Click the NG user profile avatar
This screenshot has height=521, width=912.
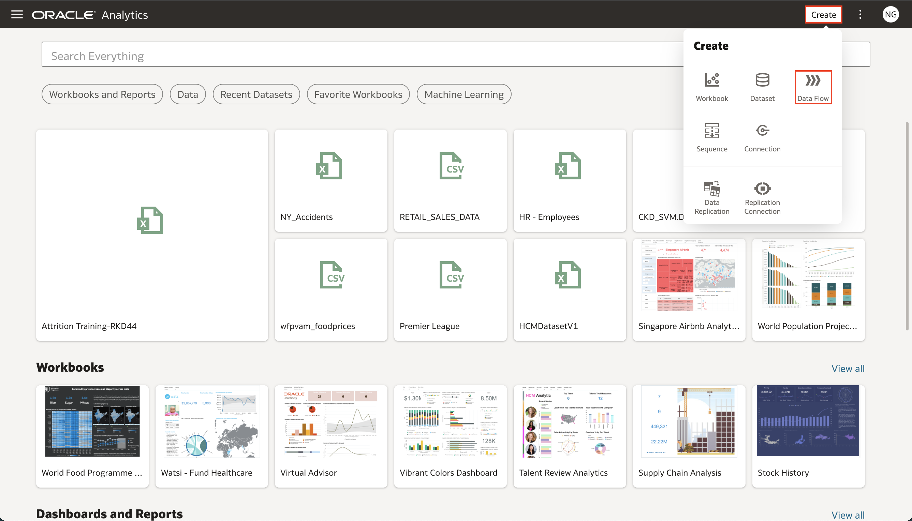click(890, 15)
